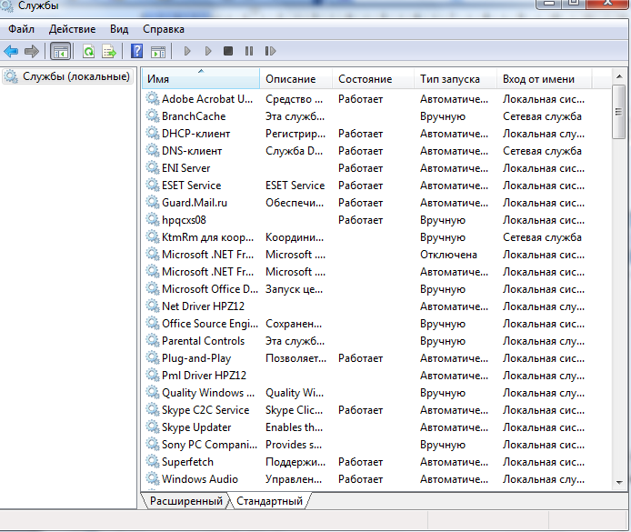631x532 pixels.
Task: Sort by the Тип запуска column header
Action: click(455, 79)
